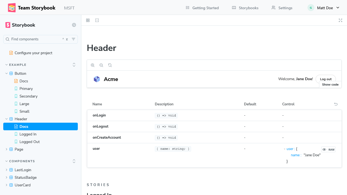The image size is (347, 195).
Task: Enable the measure tool icon
Action: click(x=97, y=20)
